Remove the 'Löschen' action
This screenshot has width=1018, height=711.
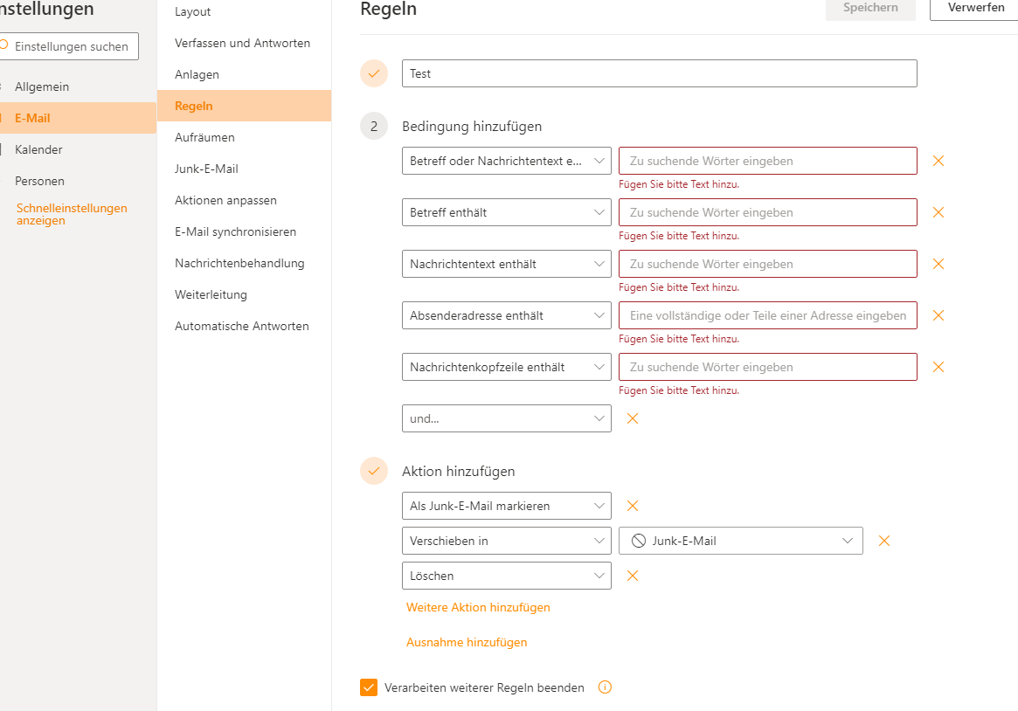(633, 576)
